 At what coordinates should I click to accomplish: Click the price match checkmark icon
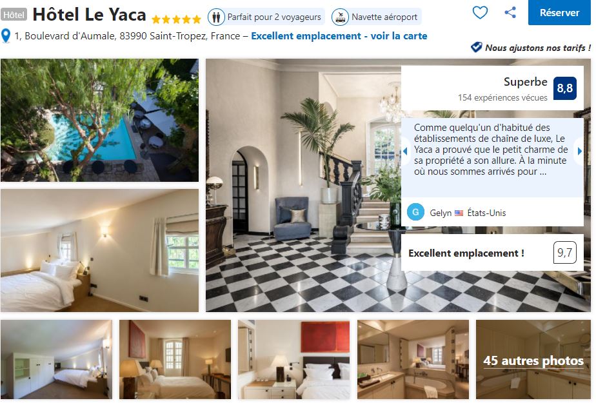coord(476,48)
